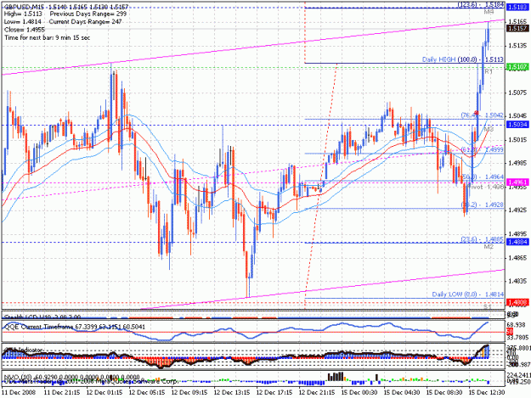Select the 'Daily LOW (0.0) - 1.4814' label
531x398 pixels.
[467, 294]
